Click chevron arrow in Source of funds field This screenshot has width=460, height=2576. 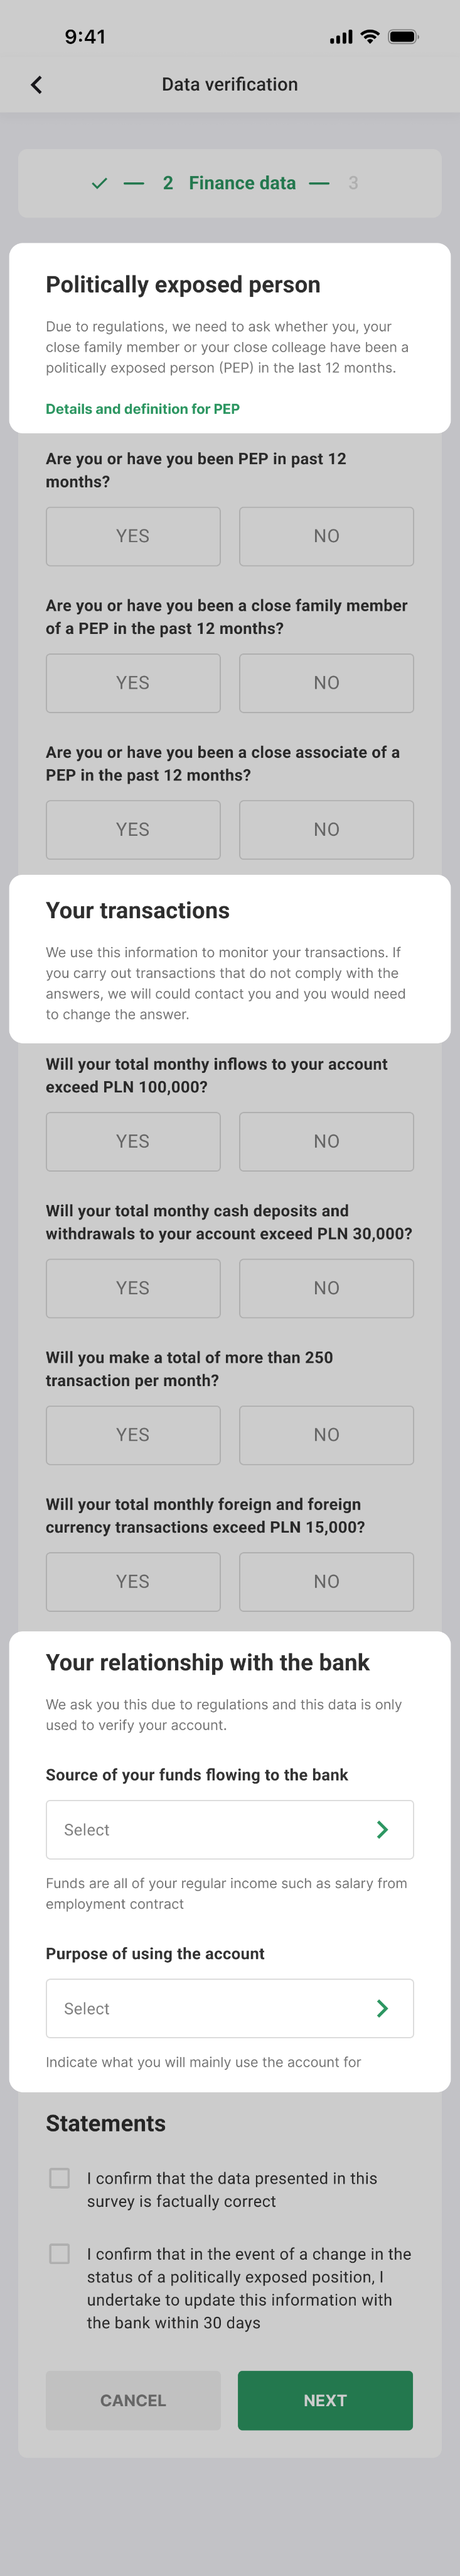pos(382,1829)
